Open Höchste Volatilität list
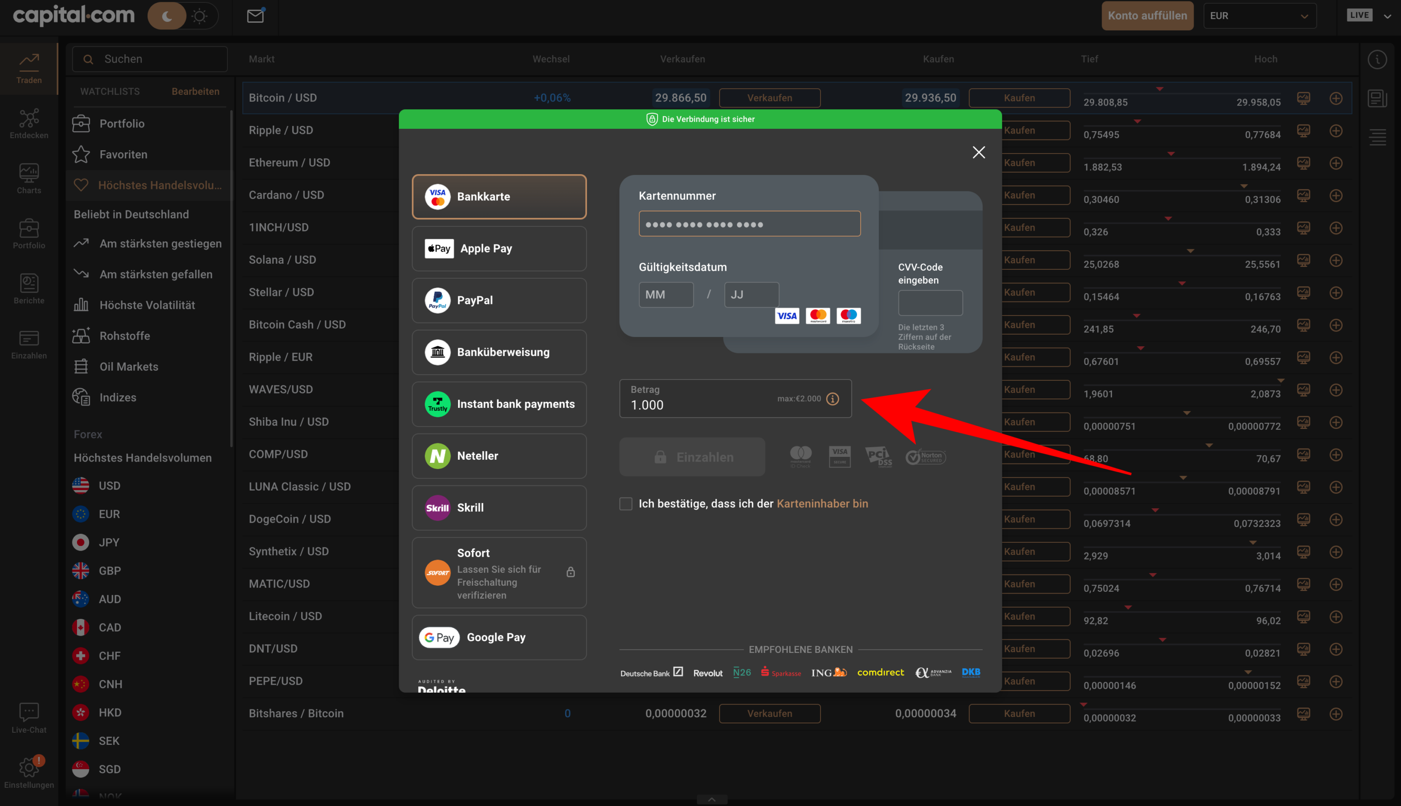 [149, 305]
